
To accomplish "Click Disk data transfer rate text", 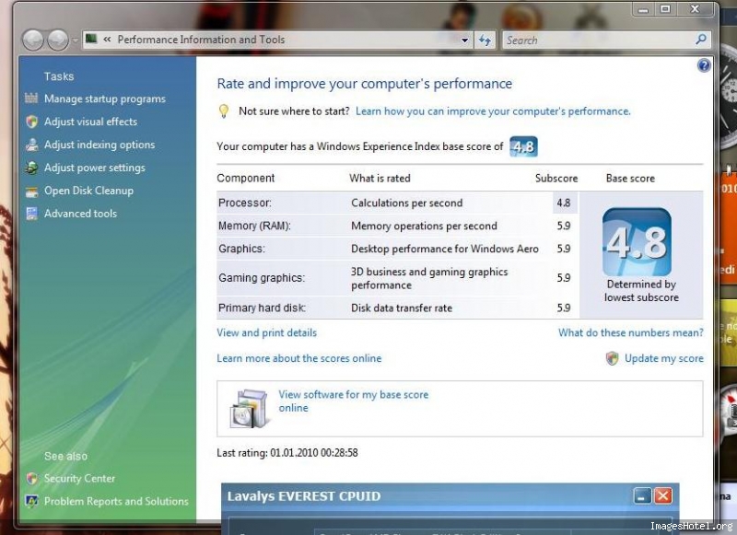I will (402, 308).
